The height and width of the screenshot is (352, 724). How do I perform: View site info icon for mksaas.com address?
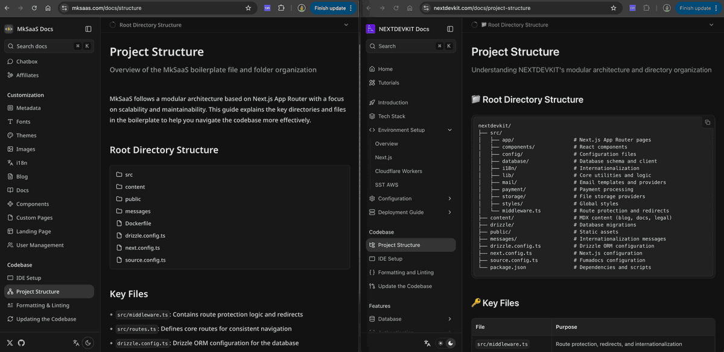(x=65, y=8)
